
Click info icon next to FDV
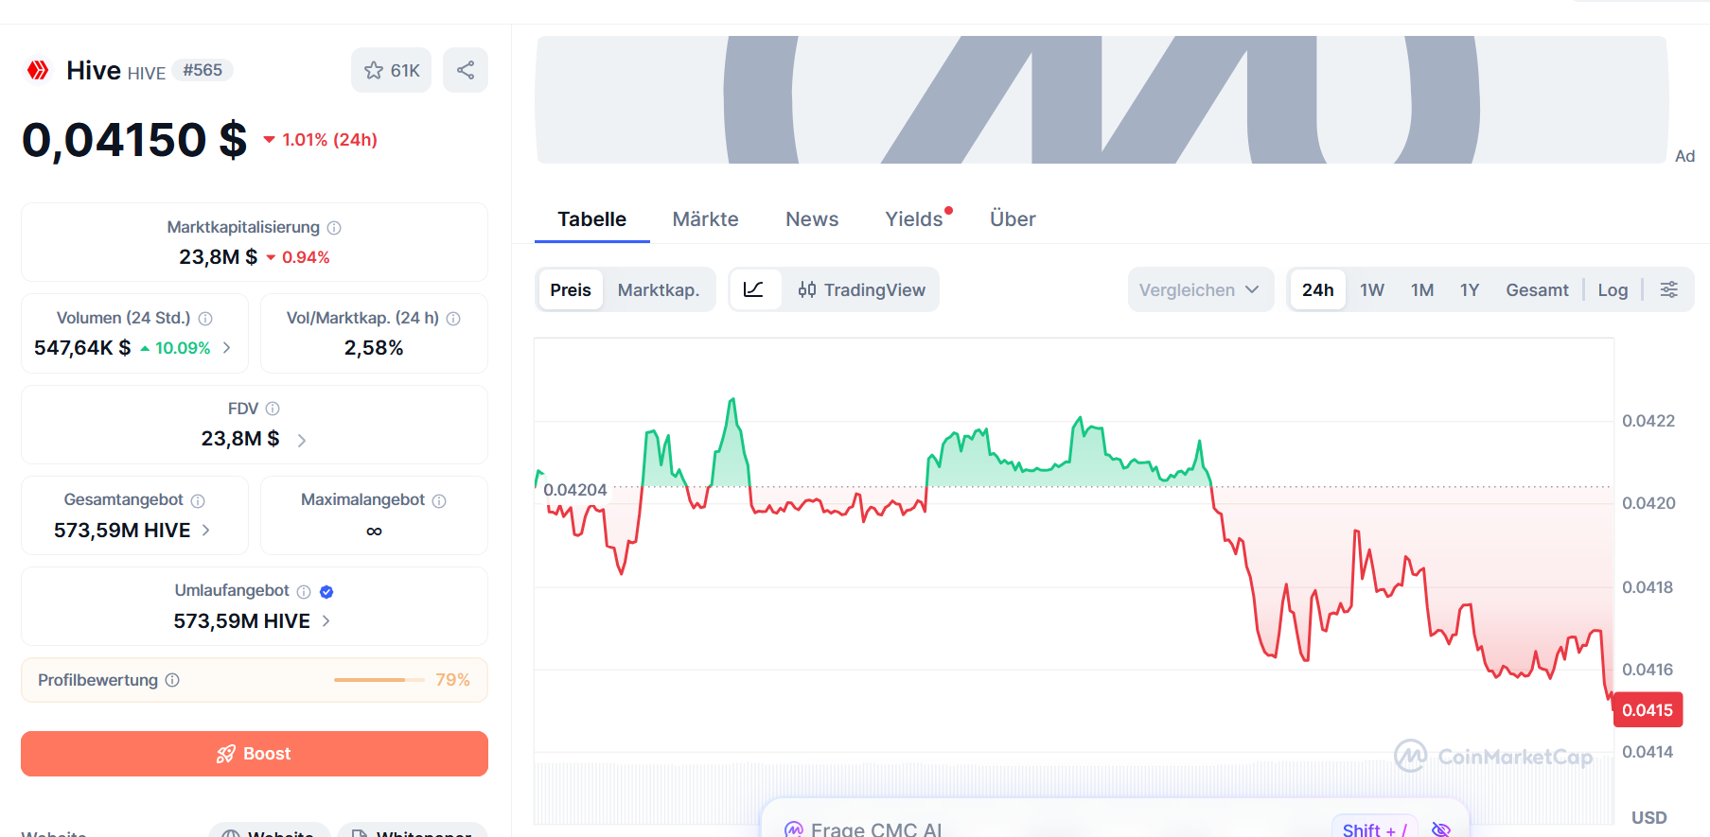click(273, 409)
